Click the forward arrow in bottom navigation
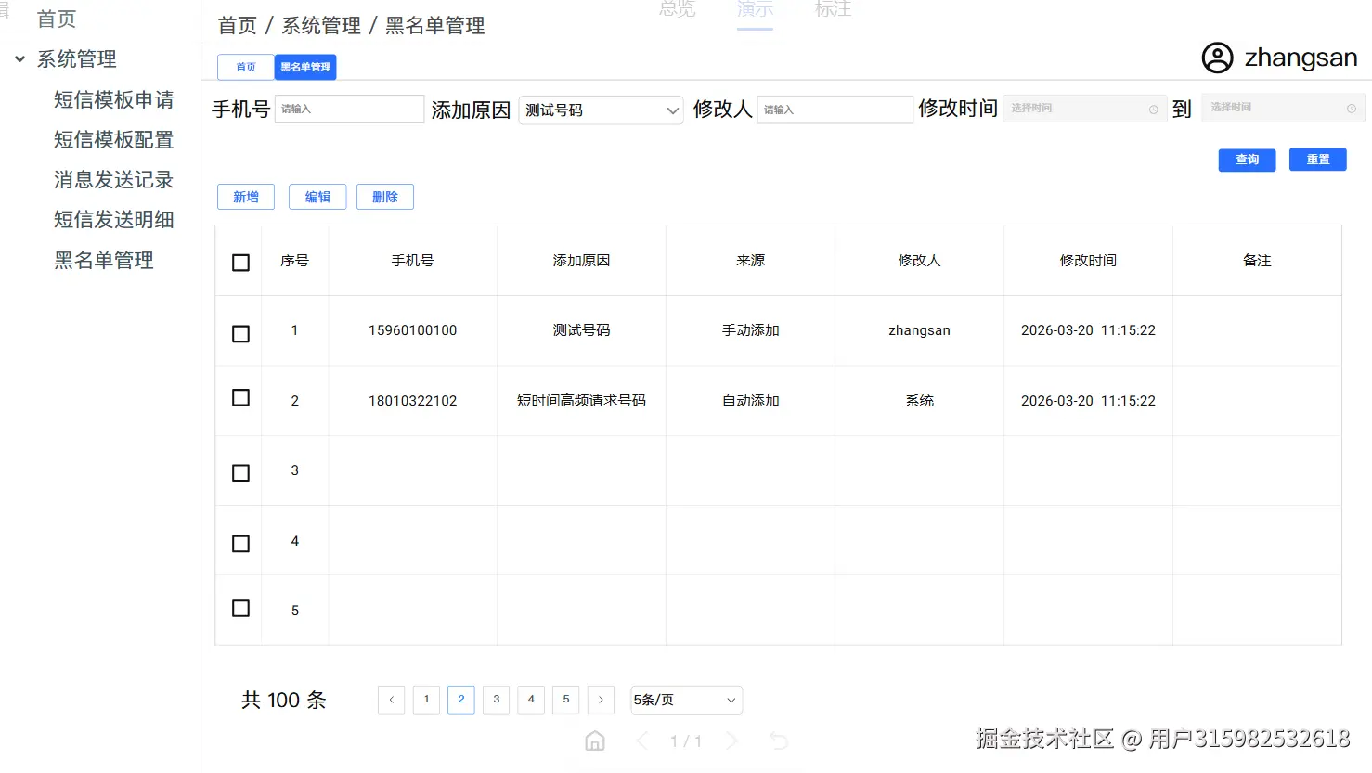The image size is (1372, 773). coord(731,741)
